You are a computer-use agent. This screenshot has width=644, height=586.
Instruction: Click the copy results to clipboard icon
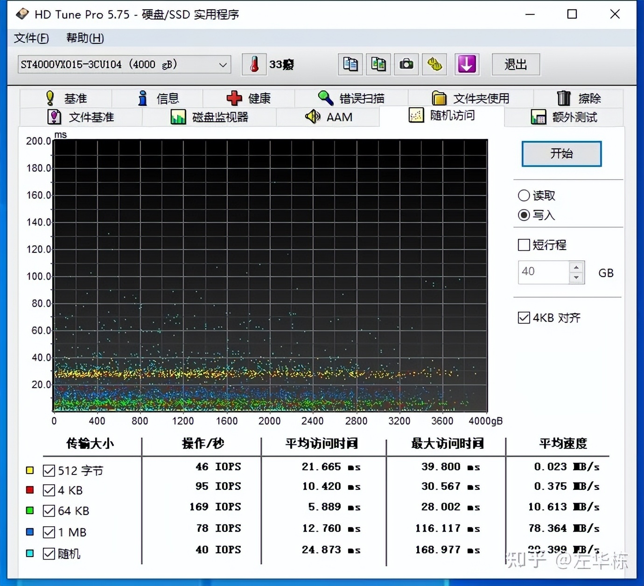point(350,64)
